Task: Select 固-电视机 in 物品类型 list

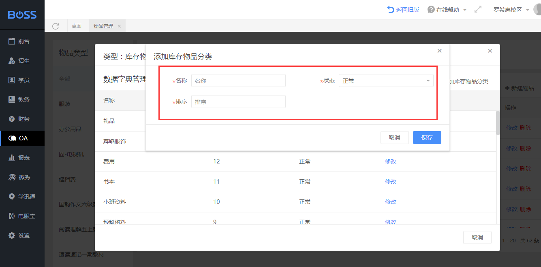Action: [x=71, y=154]
